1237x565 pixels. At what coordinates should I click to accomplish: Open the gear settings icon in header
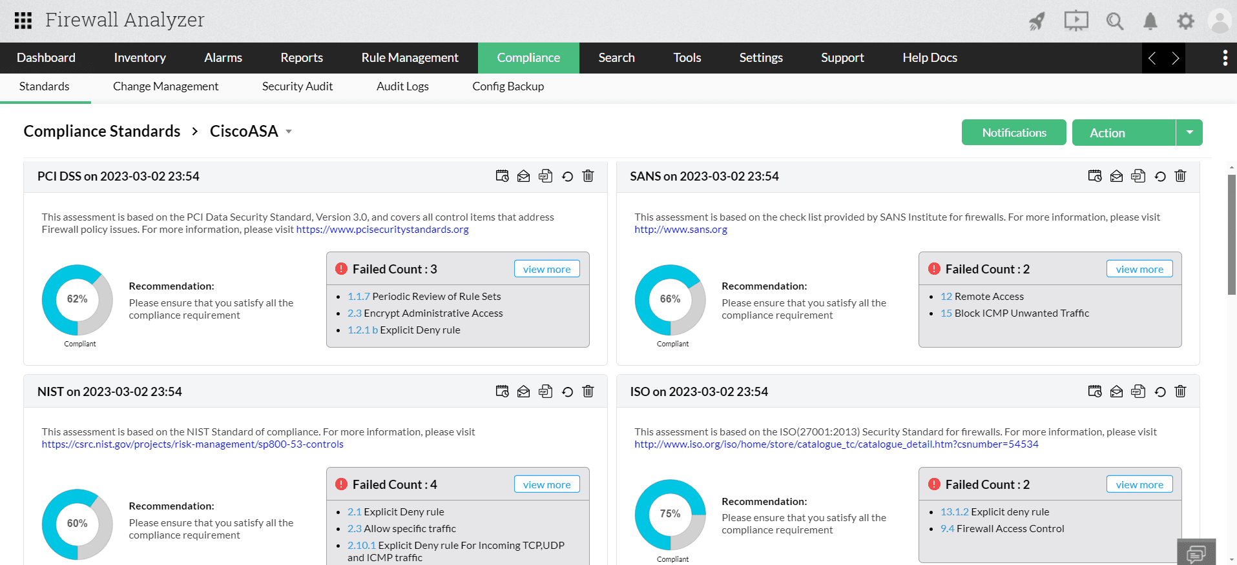point(1185,21)
